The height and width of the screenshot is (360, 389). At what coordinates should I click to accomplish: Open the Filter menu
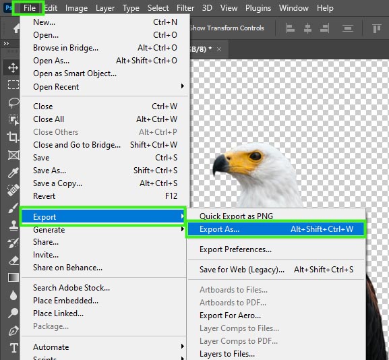(x=185, y=8)
